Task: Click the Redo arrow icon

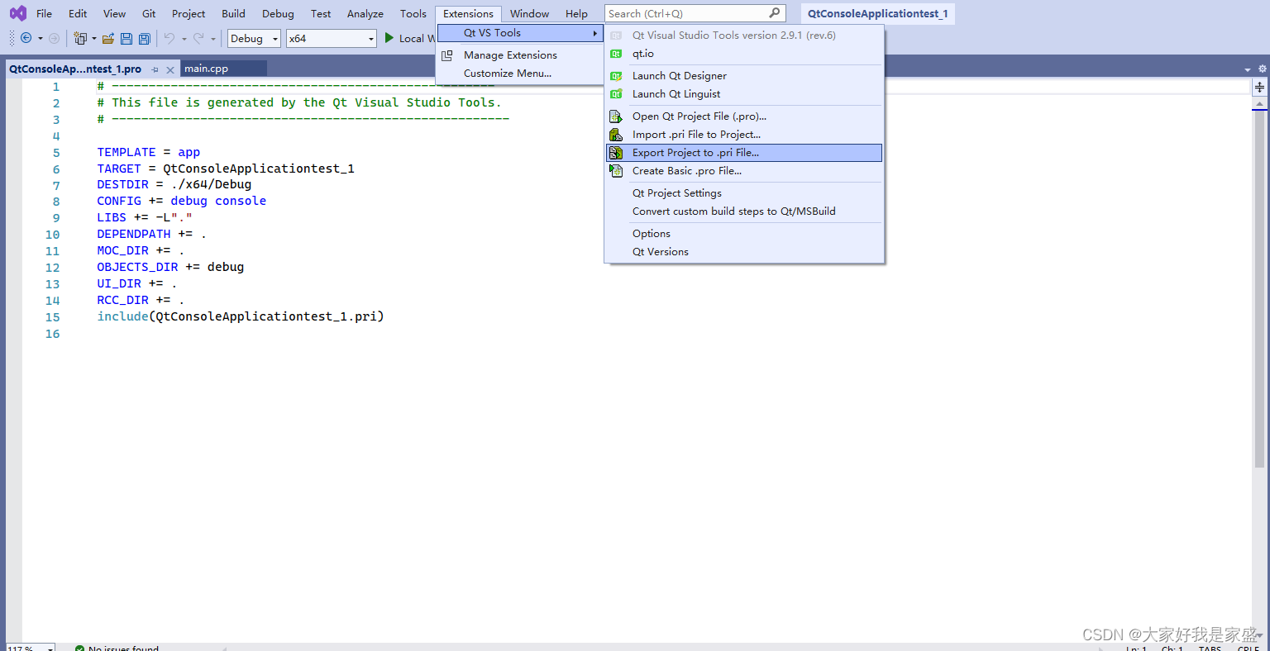Action: 198,38
